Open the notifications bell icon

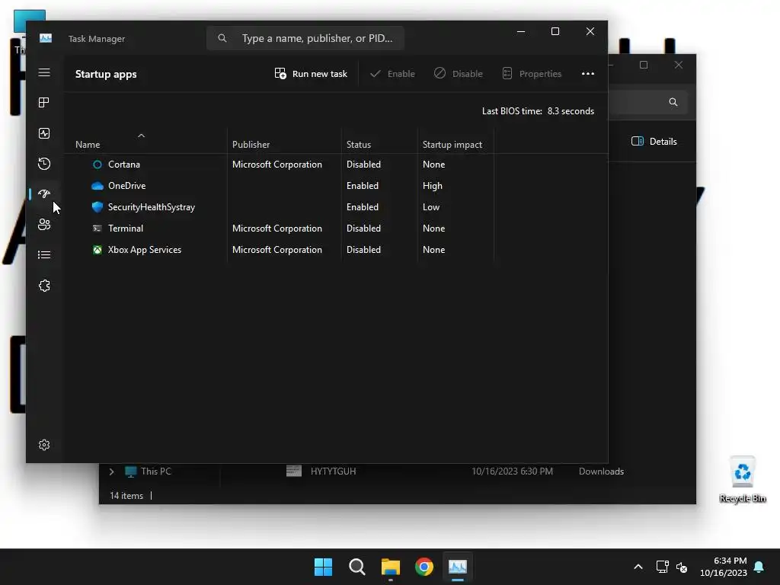coord(759,567)
